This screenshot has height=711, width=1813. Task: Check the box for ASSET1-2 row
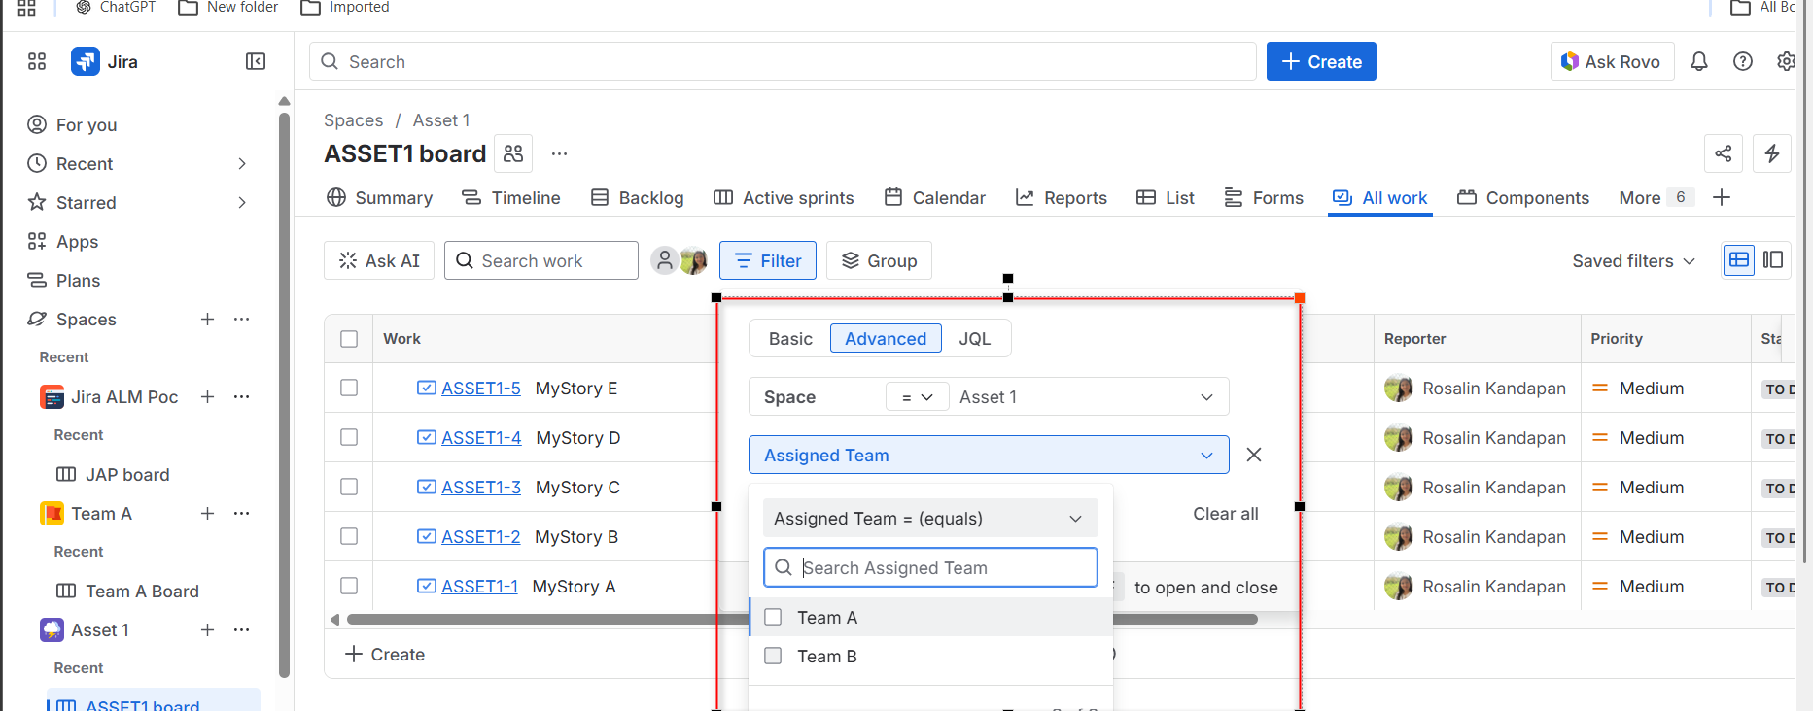tap(349, 536)
